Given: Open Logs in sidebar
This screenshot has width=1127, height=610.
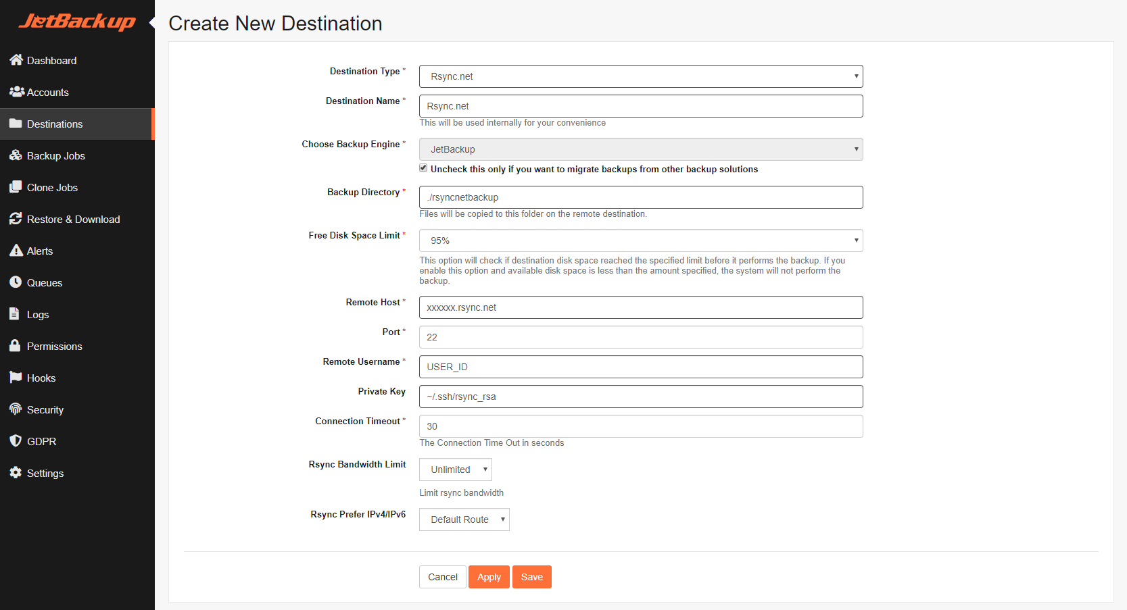Looking at the screenshot, I should [77, 315].
